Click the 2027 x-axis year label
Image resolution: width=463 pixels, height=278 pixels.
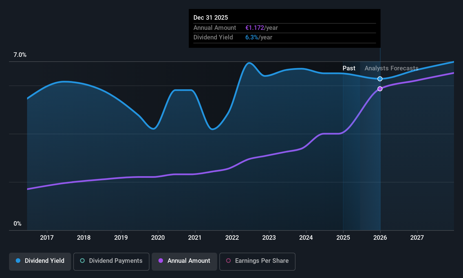[417, 237]
